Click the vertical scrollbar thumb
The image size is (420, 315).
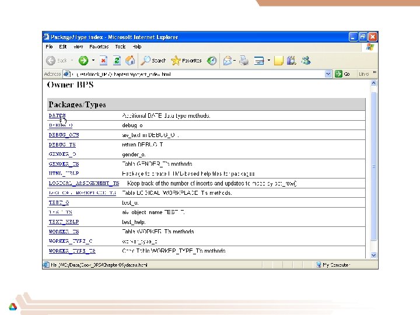[x=374, y=166]
